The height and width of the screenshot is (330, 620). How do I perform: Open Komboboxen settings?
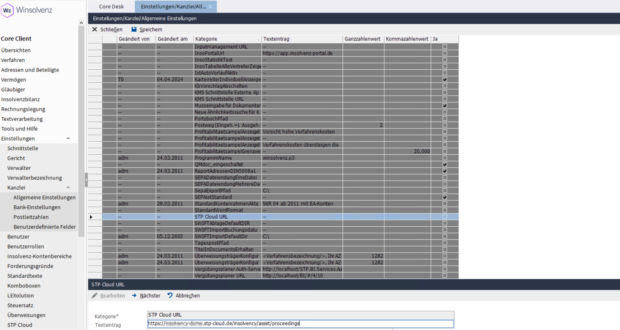click(24, 286)
